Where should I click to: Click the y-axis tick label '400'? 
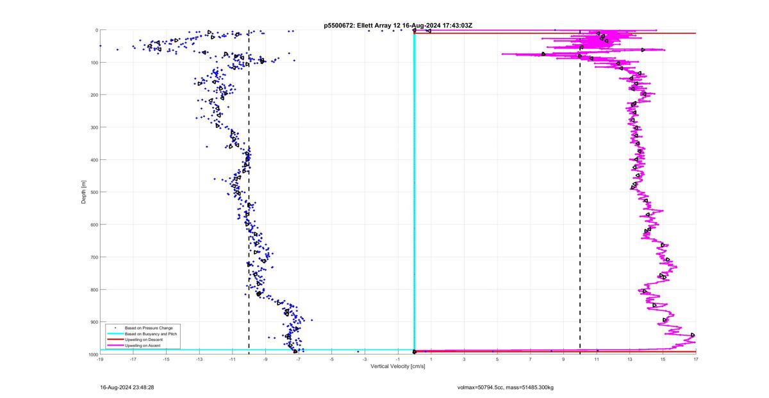pyautogui.click(x=94, y=160)
